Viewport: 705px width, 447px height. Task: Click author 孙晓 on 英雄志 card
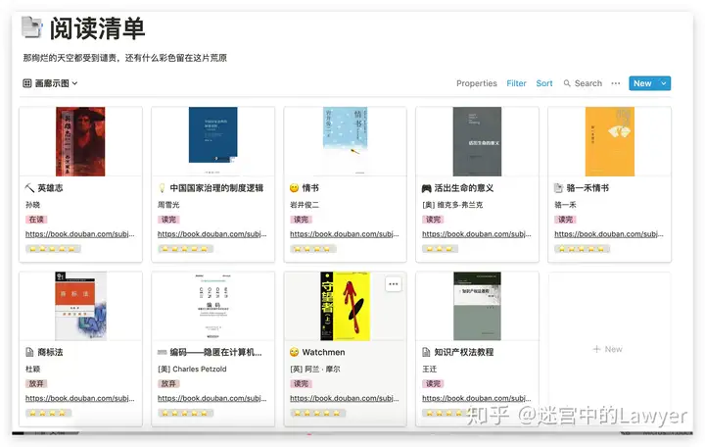click(x=33, y=204)
